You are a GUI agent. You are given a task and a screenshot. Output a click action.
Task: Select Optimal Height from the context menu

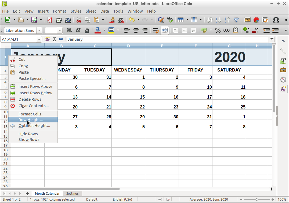click(x=34, y=125)
